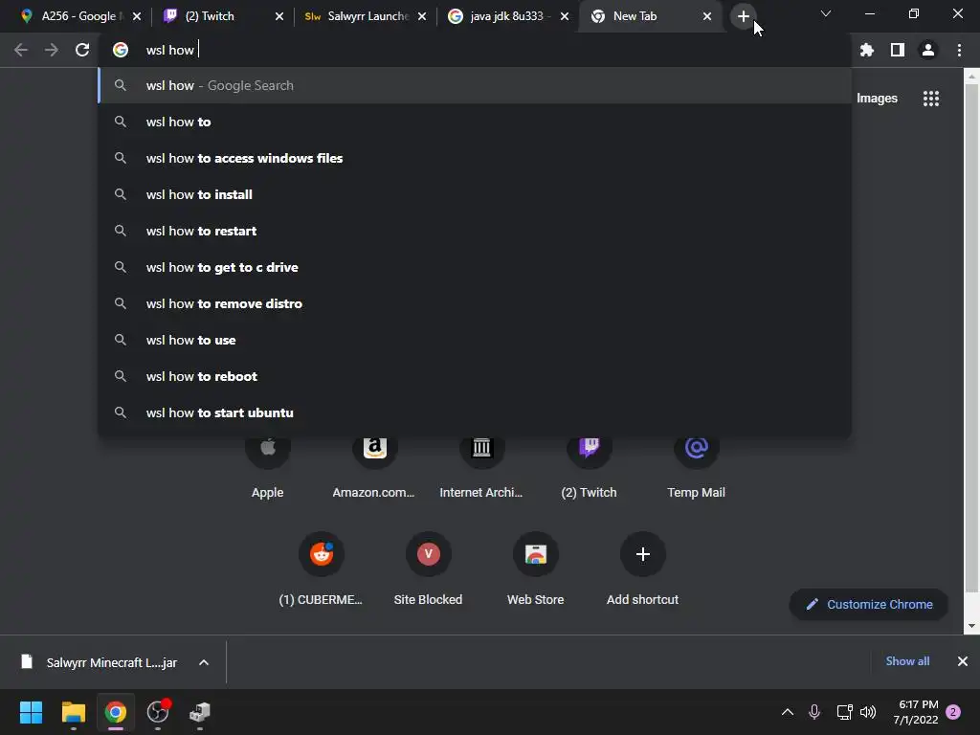This screenshot has height=735, width=980.
Task: Select suggestion 'wsl how to use'
Action: [x=475, y=340]
